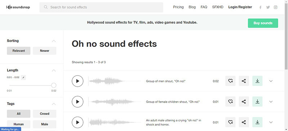
Task: Click the search magnifier icon
Action: click(x=46, y=7)
